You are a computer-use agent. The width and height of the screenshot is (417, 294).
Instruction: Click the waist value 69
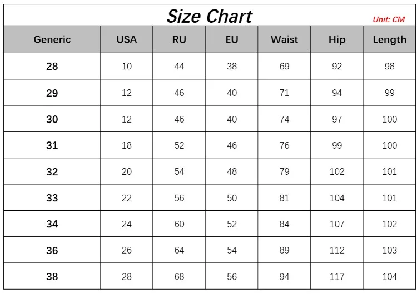[284, 67]
